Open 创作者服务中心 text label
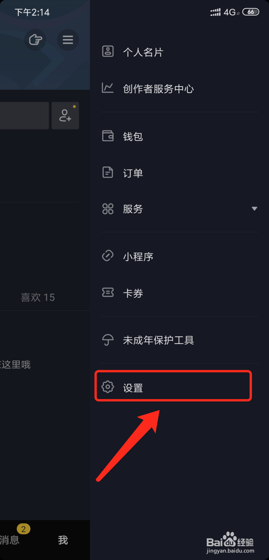This screenshot has width=269, height=560. tap(158, 89)
